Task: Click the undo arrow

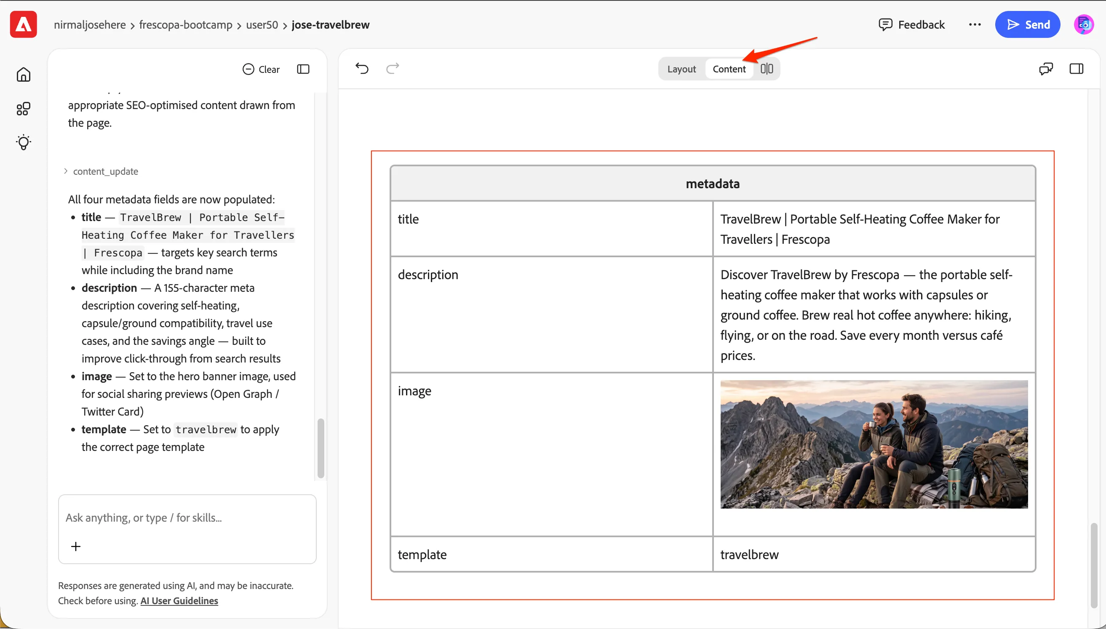Action: (x=362, y=68)
